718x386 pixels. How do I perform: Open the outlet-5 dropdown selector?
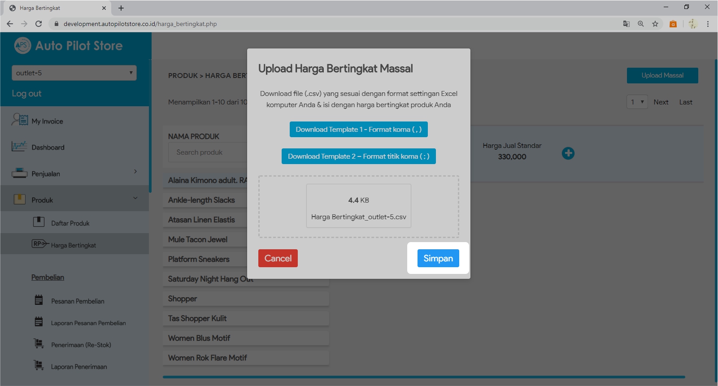[74, 73]
